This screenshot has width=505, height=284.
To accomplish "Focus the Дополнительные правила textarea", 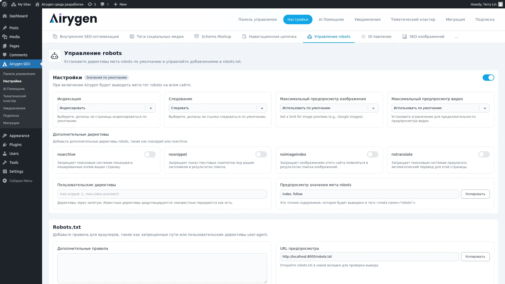I will [x=162, y=268].
